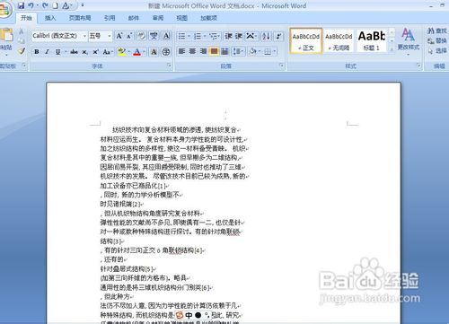Switch to 页面布局 (Page Layout) tab
The image size is (449, 324).
pyautogui.click(x=80, y=18)
